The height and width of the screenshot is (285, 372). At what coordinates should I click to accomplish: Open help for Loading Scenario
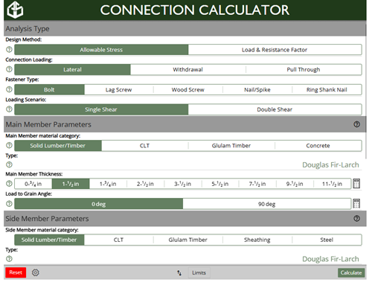pyautogui.click(x=9, y=109)
